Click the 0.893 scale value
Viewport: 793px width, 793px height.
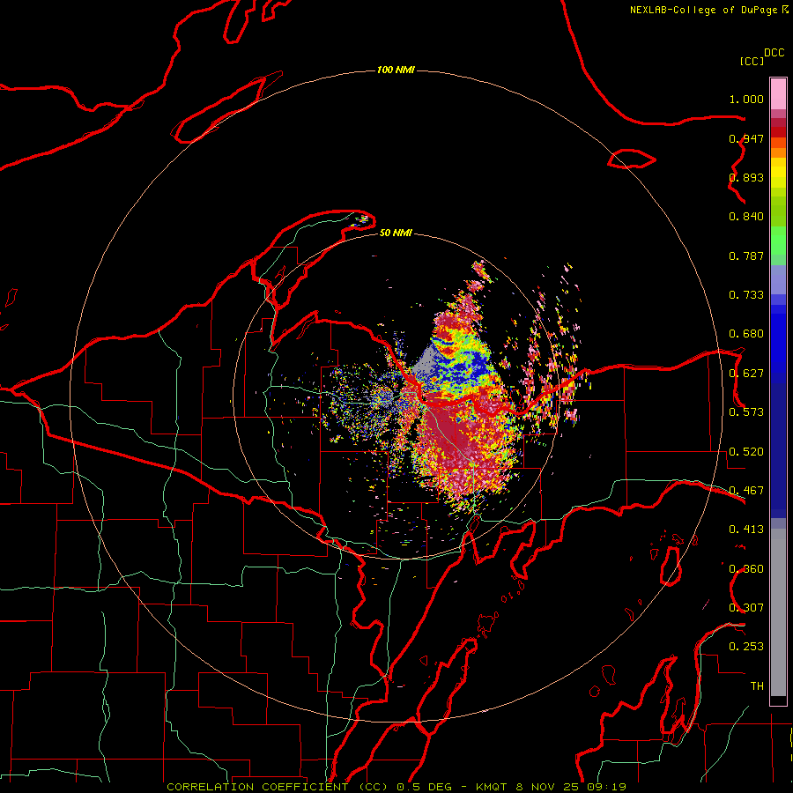click(x=746, y=177)
